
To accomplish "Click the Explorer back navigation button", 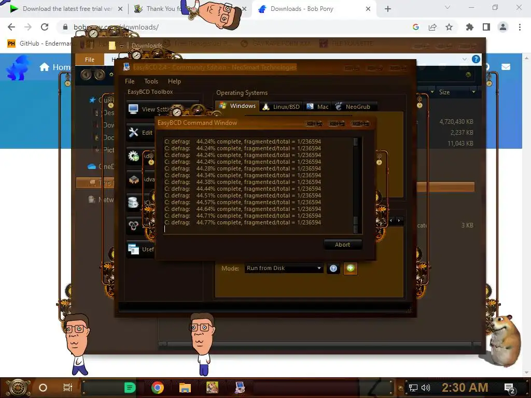I will pyautogui.click(x=86, y=75).
